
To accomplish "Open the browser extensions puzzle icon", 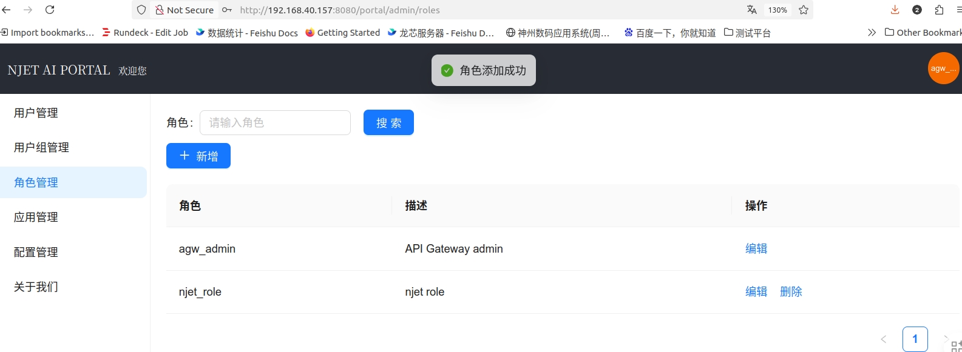I will (x=939, y=10).
